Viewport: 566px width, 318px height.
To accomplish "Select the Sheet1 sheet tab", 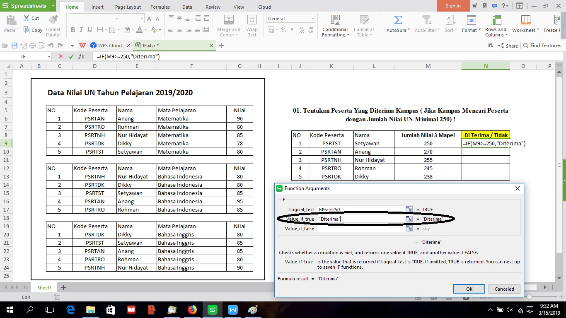I will [x=44, y=287].
